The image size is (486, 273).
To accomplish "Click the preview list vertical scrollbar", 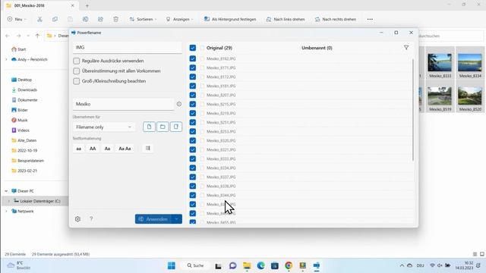I will 413,110.
